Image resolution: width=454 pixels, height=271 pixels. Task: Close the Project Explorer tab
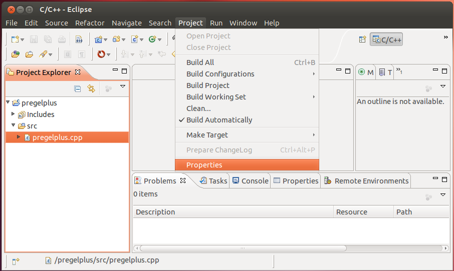point(78,72)
